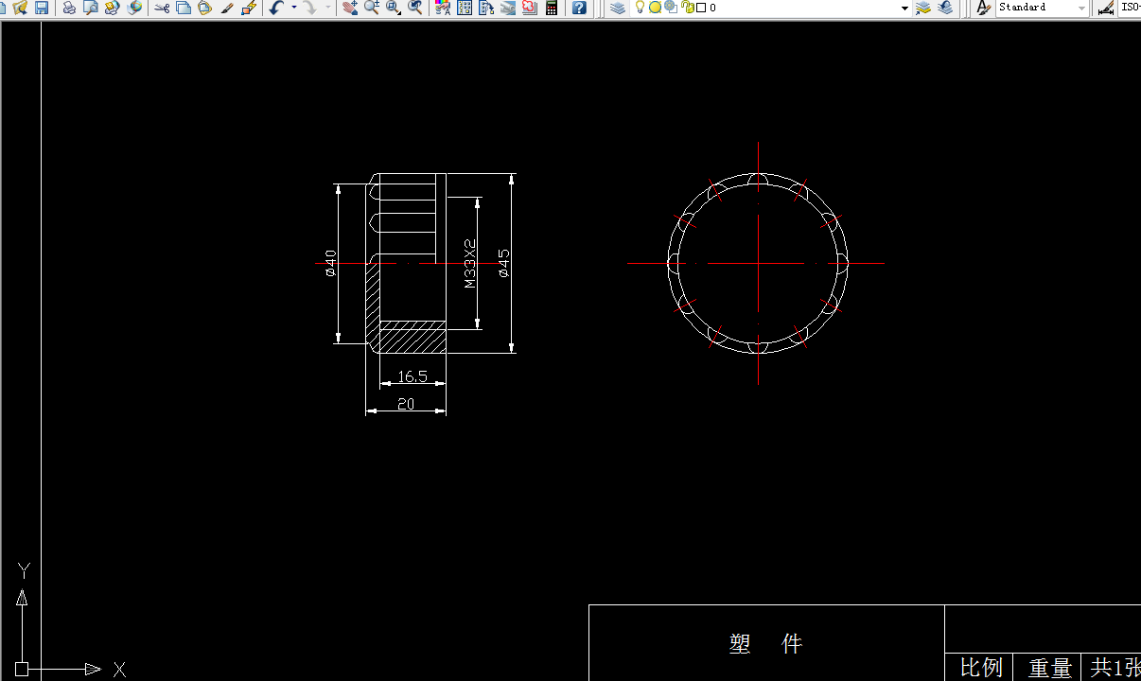
Task: Select the hatched section in side view
Action: pos(413,337)
